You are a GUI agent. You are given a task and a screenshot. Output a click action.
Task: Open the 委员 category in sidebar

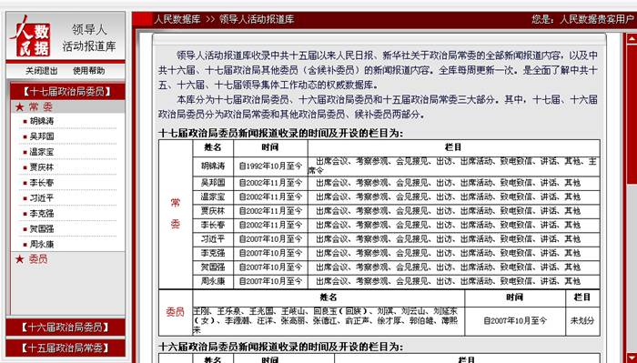(38, 259)
